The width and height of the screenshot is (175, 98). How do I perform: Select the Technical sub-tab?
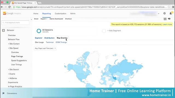pyautogui.click(x=50, y=42)
